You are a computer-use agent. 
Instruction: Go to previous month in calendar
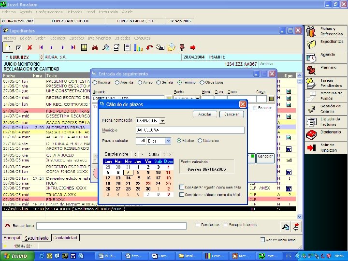coord(135,154)
